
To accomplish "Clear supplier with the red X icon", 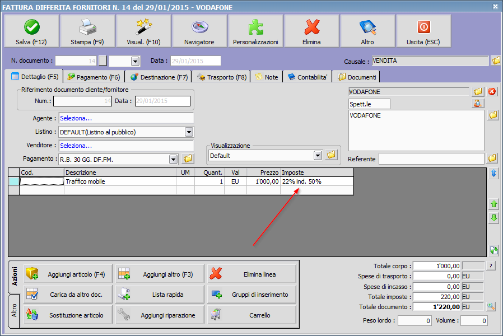I will click(491, 92).
